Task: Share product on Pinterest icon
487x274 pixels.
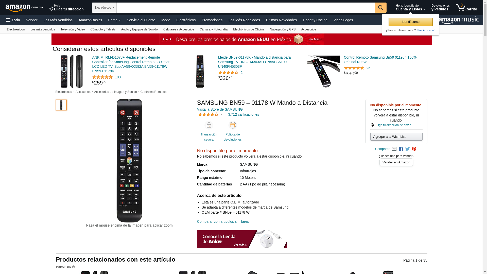Action: pyautogui.click(x=414, y=149)
